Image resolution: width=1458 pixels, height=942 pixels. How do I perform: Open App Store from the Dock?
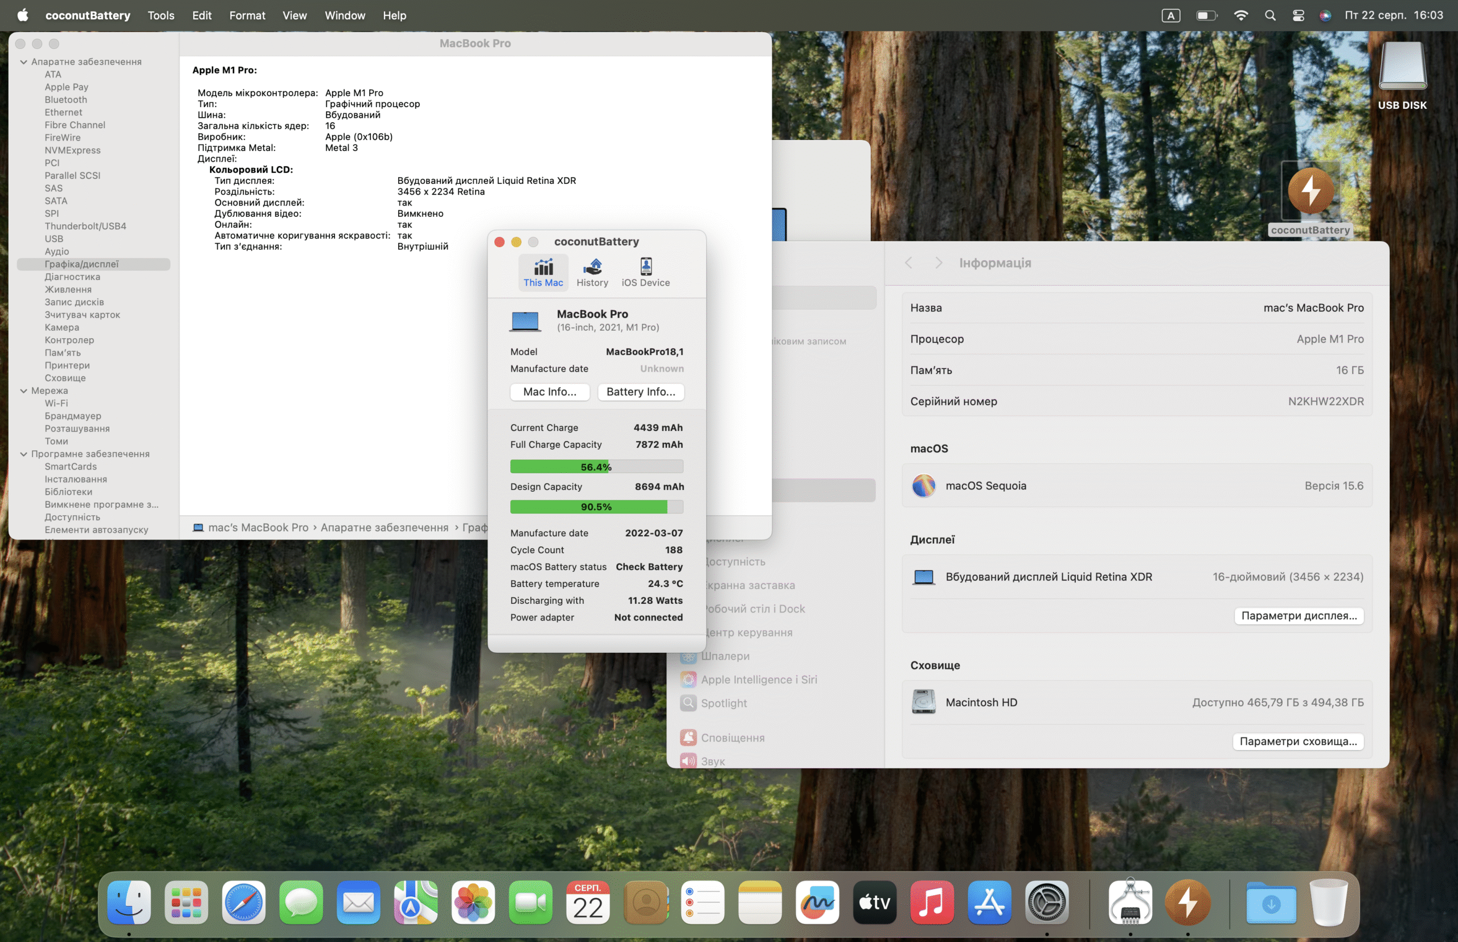pyautogui.click(x=989, y=903)
